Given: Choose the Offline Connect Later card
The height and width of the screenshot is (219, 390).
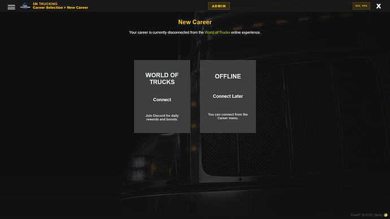Looking at the screenshot, I should 228,97.
